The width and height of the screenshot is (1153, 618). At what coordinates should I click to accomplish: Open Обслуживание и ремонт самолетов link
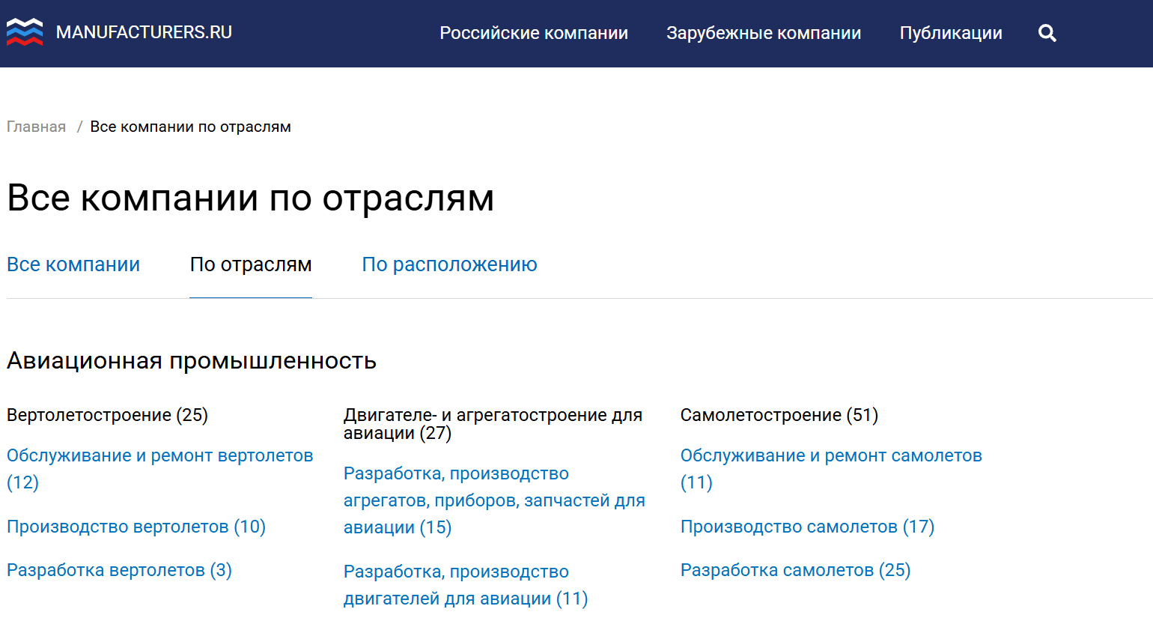(x=830, y=455)
